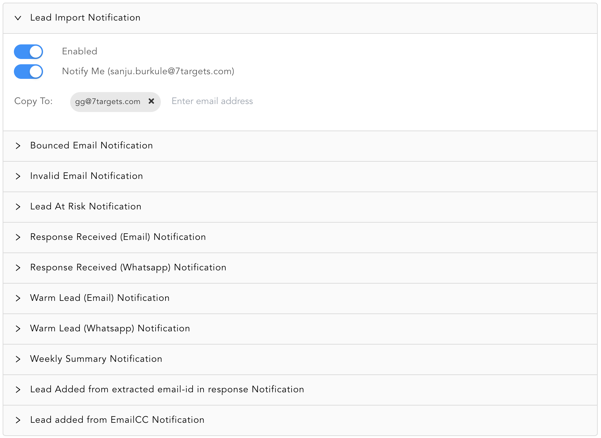Expand Bounced Email Notification chevron
Viewport: 601px width, 438px height.
18,146
